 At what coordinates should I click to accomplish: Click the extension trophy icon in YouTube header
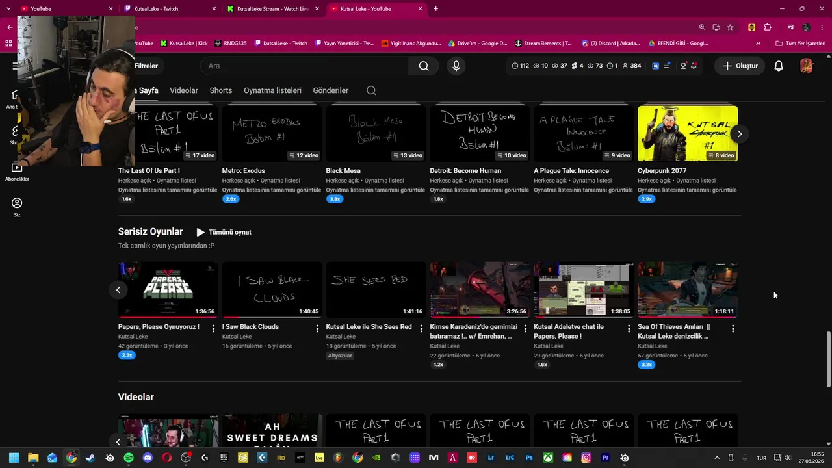(x=683, y=66)
